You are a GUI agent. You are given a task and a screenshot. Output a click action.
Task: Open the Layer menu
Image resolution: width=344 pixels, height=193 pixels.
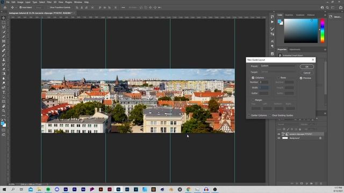point(28,2)
